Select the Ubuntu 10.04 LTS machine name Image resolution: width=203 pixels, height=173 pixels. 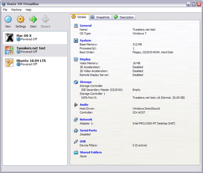pyautogui.click(x=31, y=61)
